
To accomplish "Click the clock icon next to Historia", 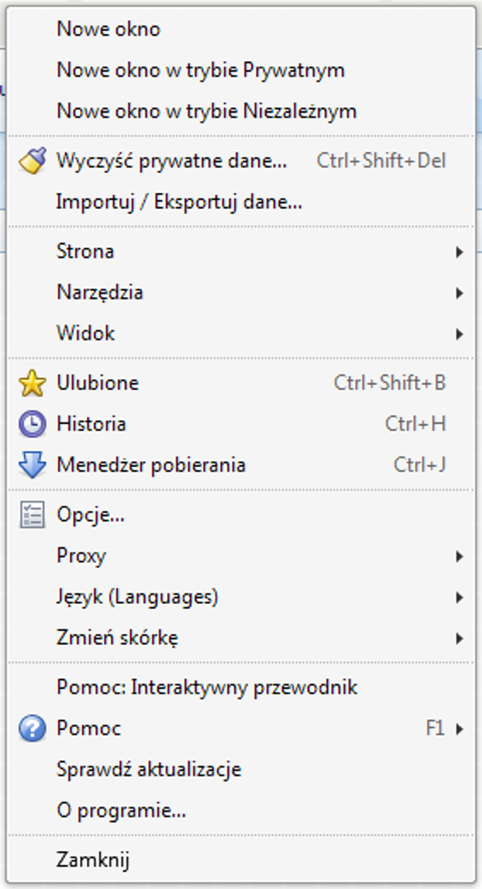I will [32, 424].
